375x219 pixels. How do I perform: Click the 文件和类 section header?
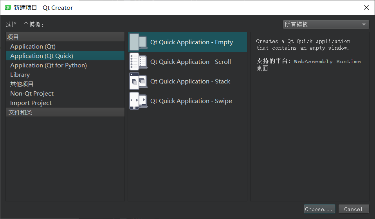20,112
